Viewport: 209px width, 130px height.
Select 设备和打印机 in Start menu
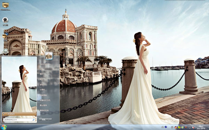click(x=45, y=100)
